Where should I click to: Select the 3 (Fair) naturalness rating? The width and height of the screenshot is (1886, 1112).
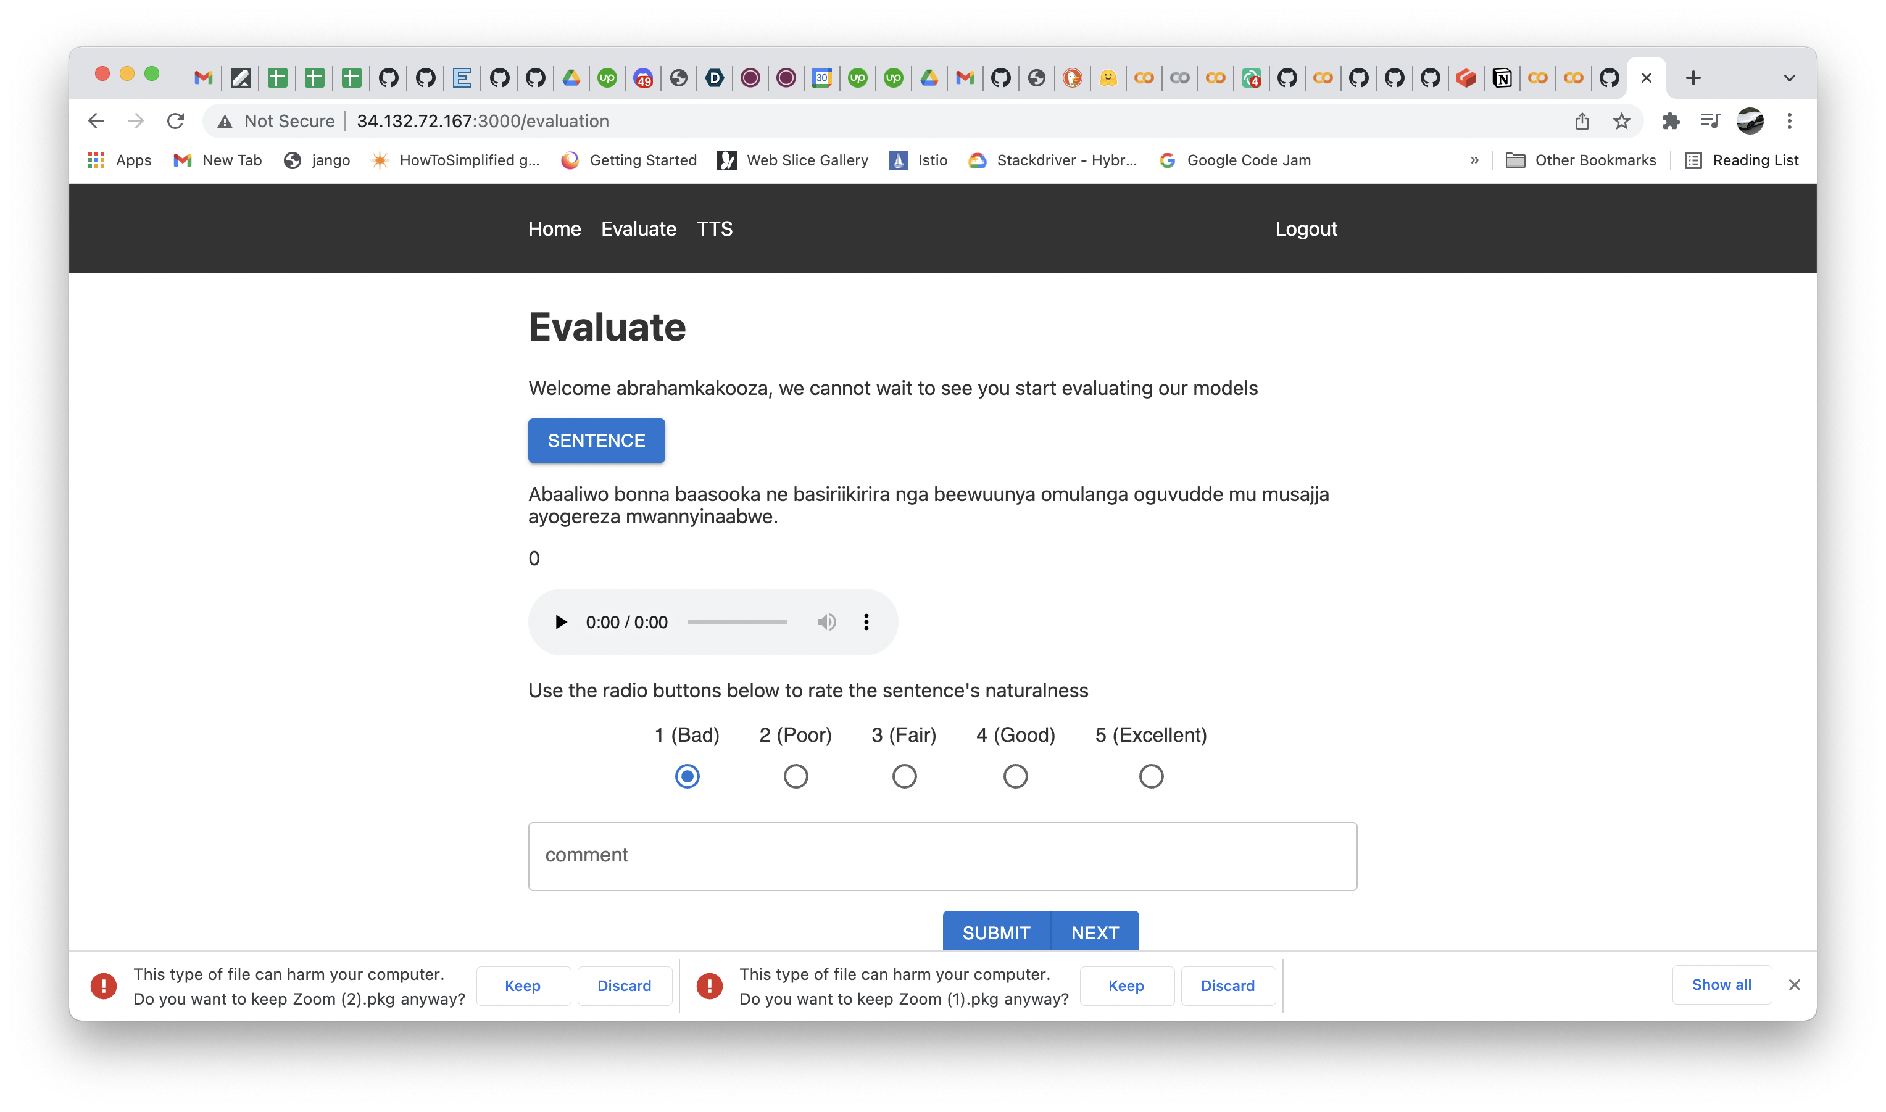[x=904, y=776]
